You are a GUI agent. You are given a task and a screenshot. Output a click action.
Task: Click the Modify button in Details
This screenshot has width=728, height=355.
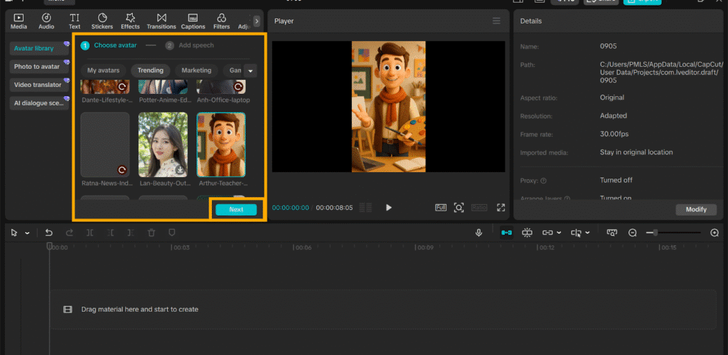point(696,210)
